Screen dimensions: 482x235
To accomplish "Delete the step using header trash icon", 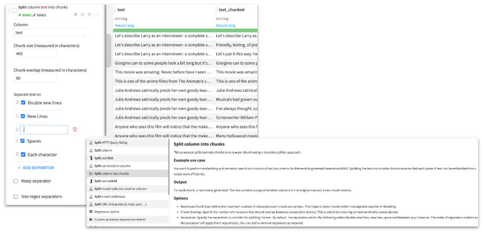I will (89, 14).
